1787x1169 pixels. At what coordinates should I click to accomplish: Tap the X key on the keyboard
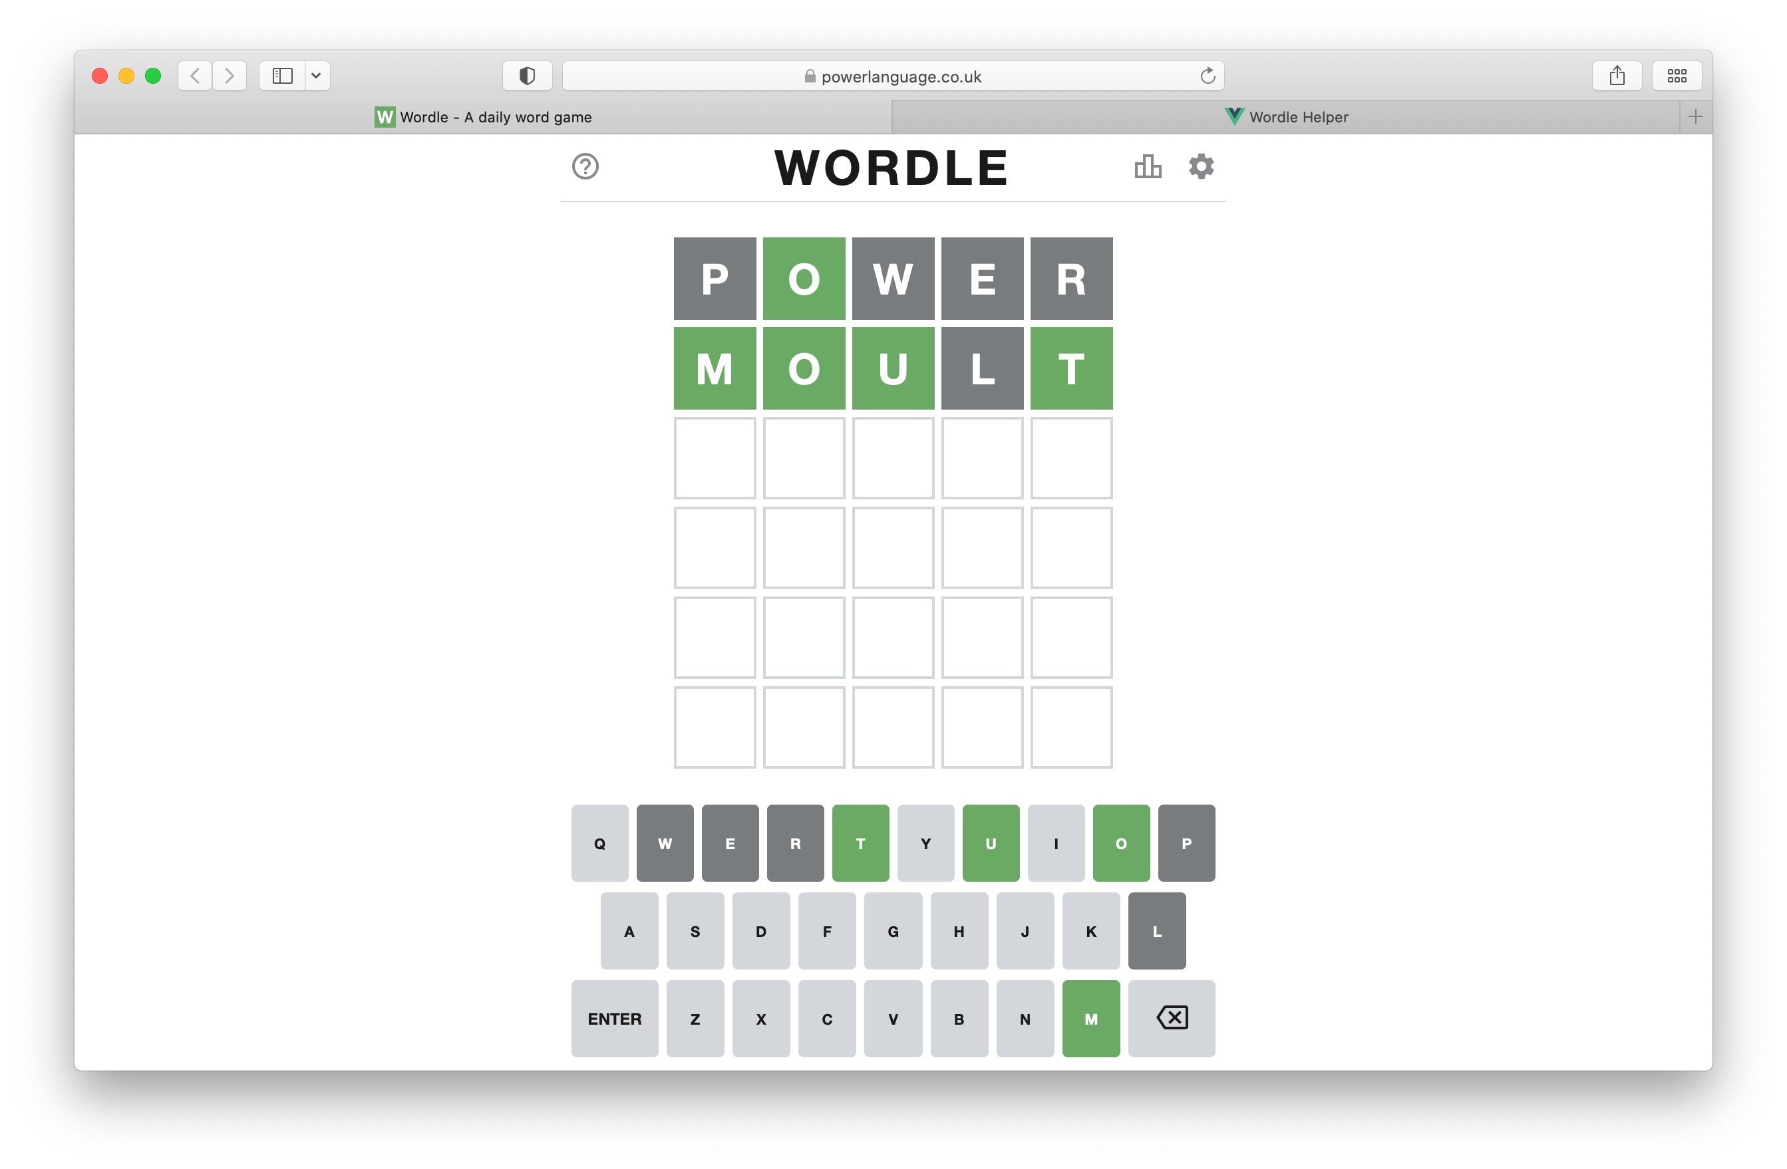(x=761, y=1018)
